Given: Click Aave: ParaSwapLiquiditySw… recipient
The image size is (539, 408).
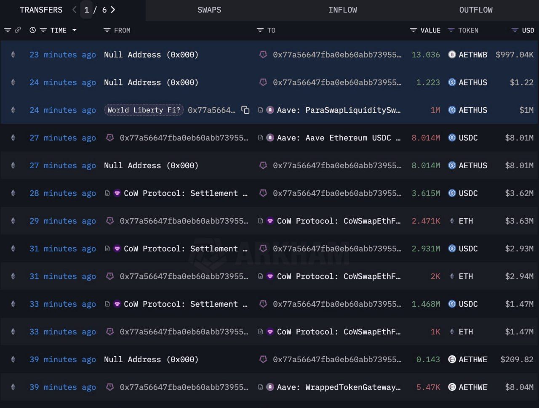Looking at the screenshot, I should (x=339, y=110).
